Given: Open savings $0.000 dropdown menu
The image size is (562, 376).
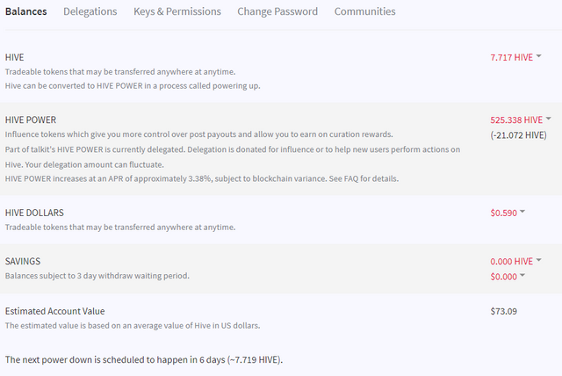Looking at the screenshot, I should pyautogui.click(x=508, y=277).
